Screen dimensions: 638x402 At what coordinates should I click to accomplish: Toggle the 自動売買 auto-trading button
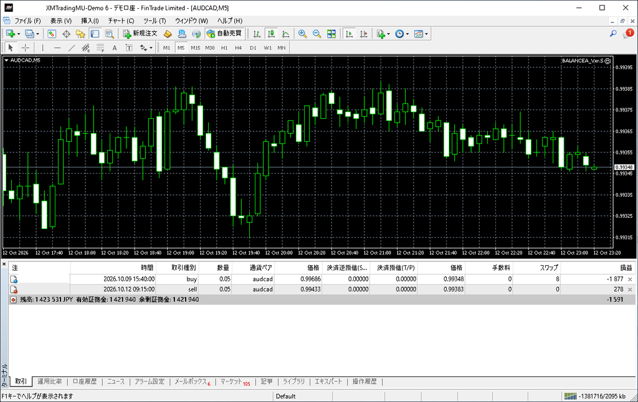224,34
